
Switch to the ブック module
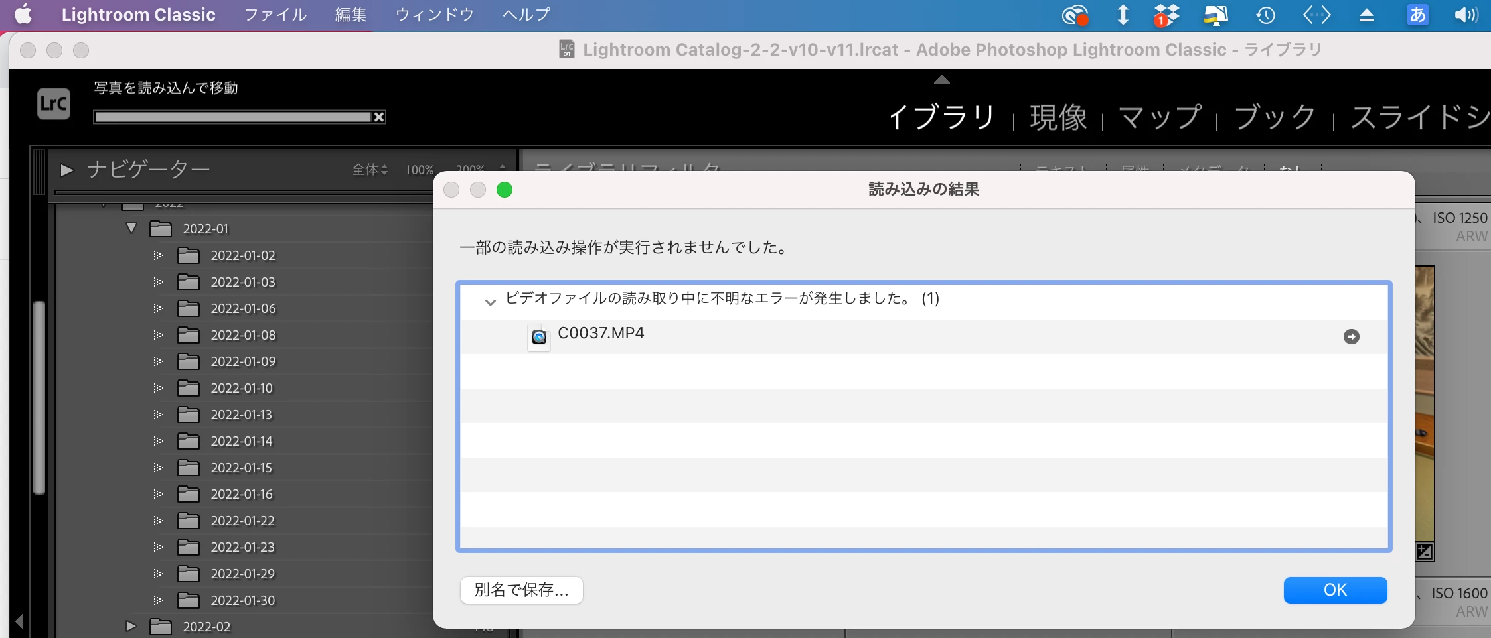[x=1275, y=117]
